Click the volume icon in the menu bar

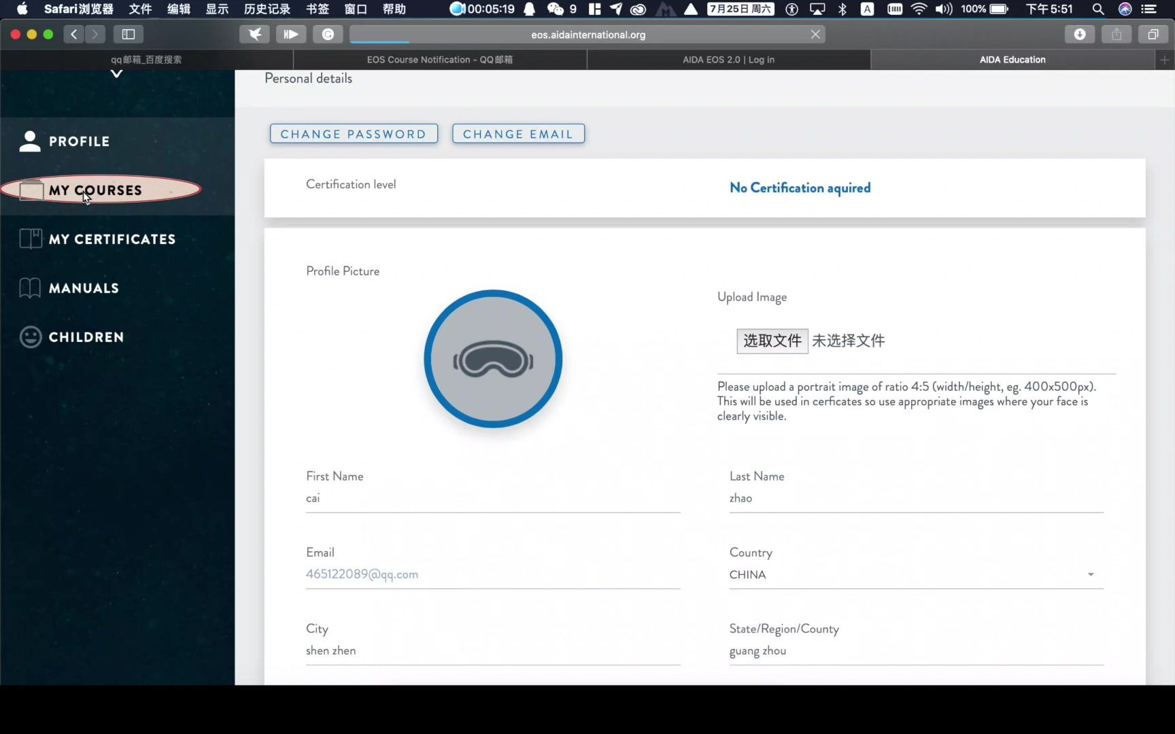click(x=944, y=10)
